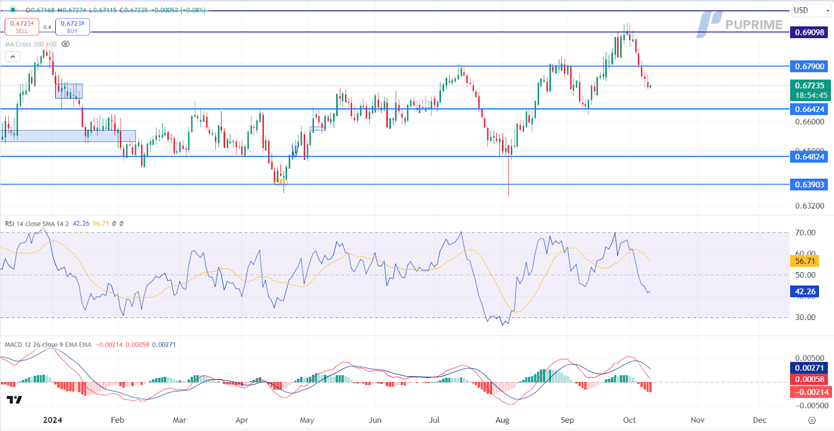Image resolution: width=834 pixels, height=431 pixels.
Task: Click the Apr label on time axis
Action: point(242,420)
